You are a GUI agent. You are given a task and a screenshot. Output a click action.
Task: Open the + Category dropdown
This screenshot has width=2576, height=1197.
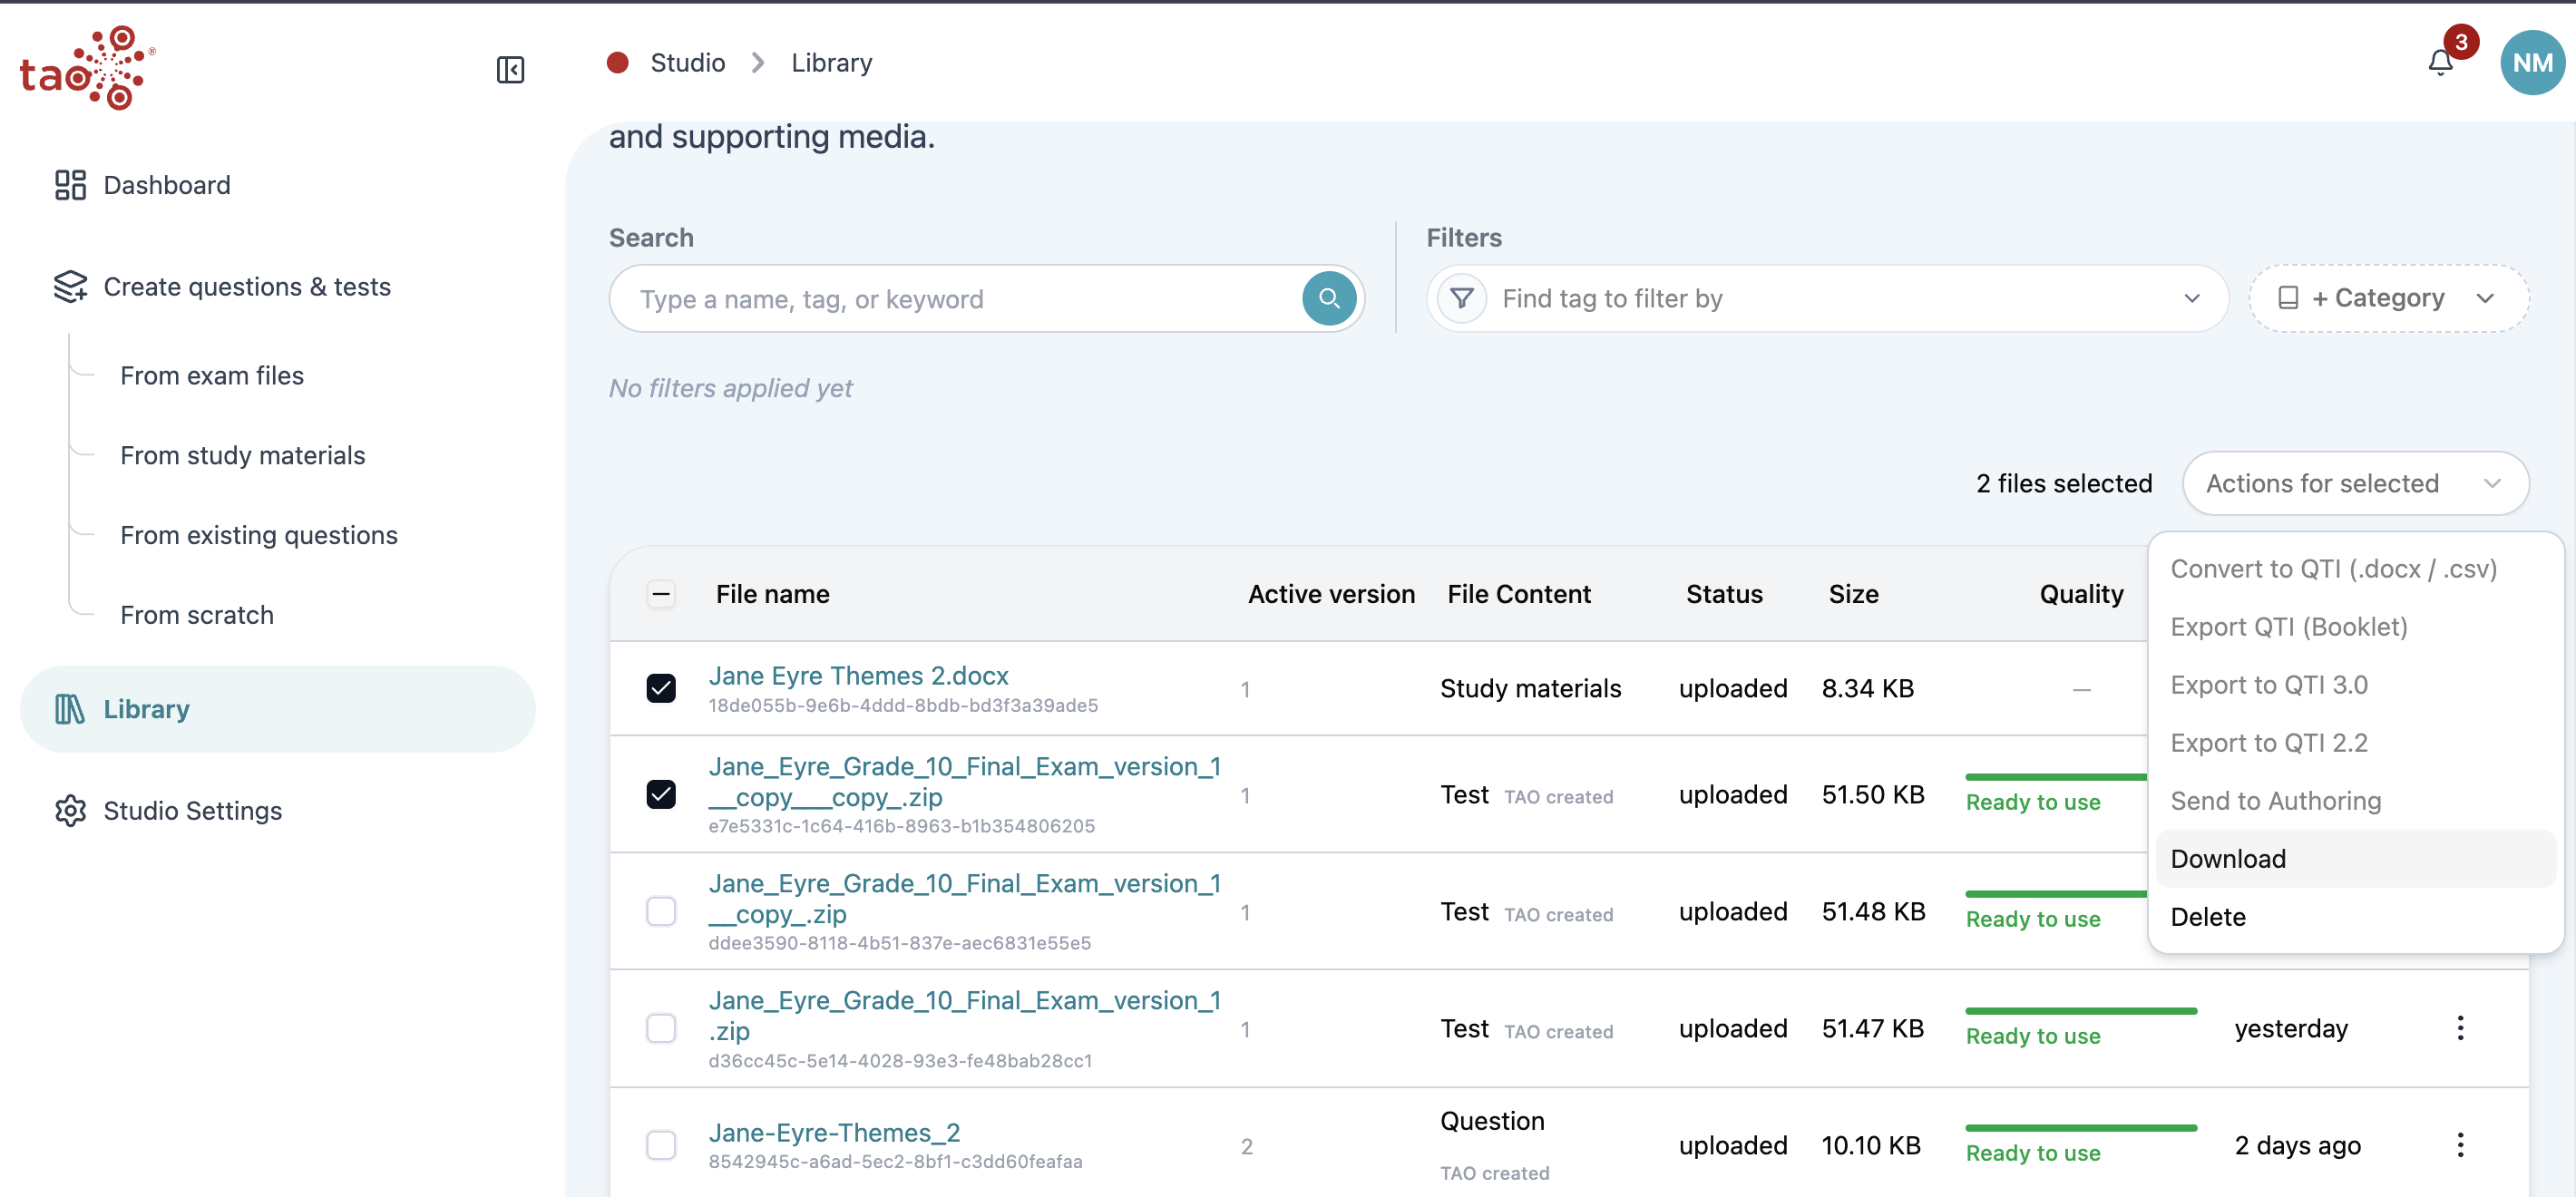[x=2389, y=298]
